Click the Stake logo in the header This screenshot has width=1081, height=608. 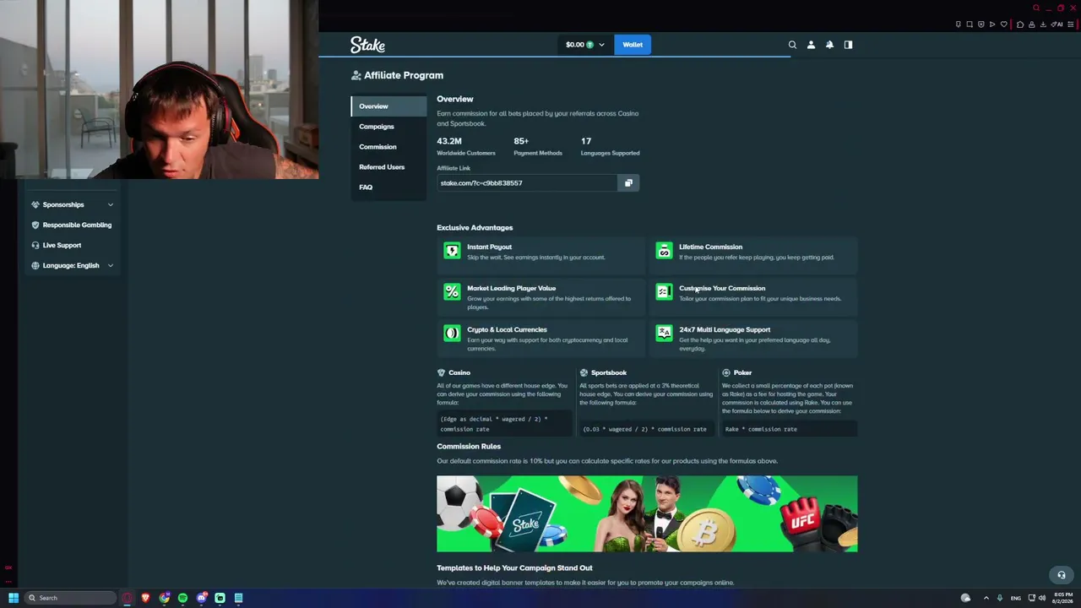coord(367,45)
